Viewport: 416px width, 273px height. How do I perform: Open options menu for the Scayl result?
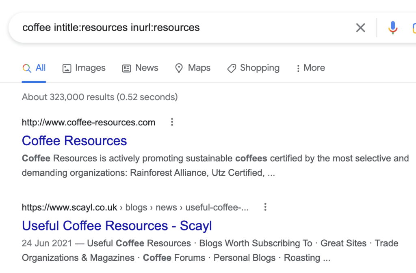(265, 207)
